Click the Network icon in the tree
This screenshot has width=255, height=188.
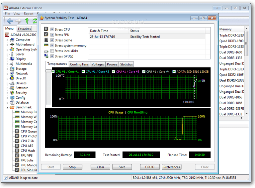[12, 73]
